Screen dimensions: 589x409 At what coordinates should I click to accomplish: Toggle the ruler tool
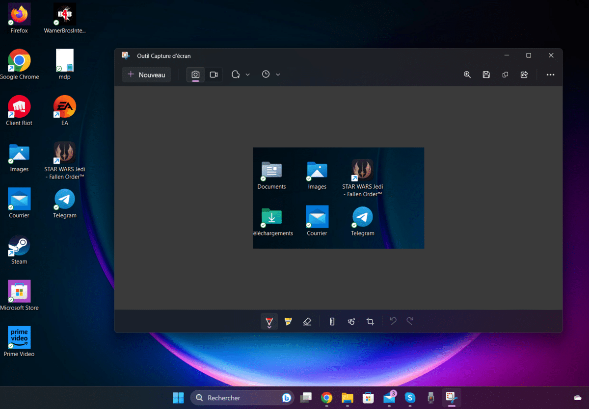332,322
